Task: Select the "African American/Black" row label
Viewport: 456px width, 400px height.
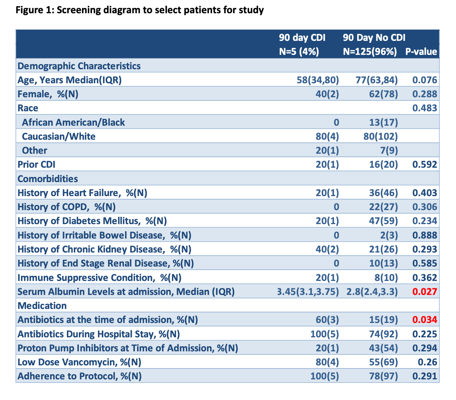Action: pyautogui.click(x=73, y=122)
